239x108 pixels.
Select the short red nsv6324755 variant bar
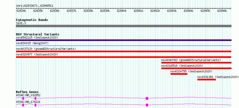coord(179,74)
